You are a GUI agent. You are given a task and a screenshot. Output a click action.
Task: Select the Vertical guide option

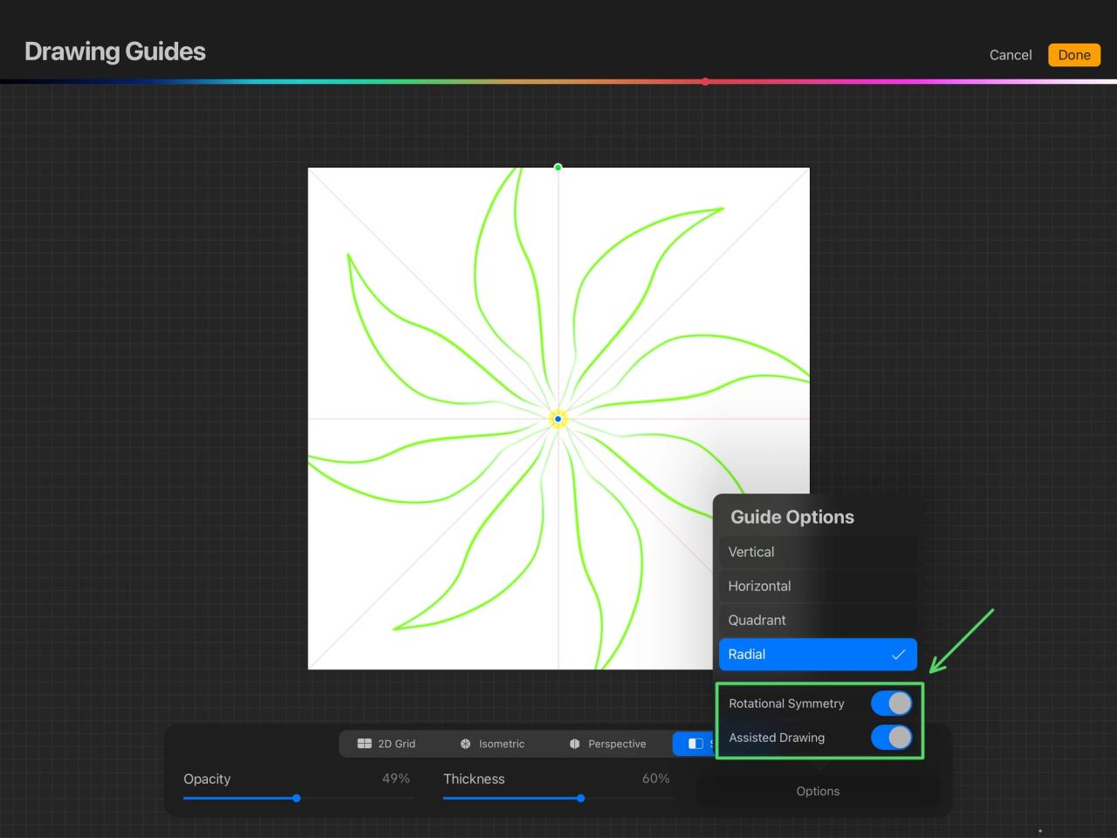[x=785, y=552]
